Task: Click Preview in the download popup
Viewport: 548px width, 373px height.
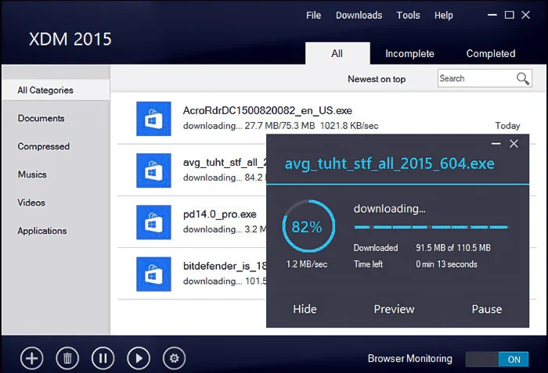Action: [395, 309]
